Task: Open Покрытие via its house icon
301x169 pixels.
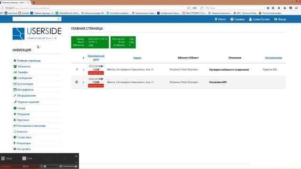Action: click(15, 114)
